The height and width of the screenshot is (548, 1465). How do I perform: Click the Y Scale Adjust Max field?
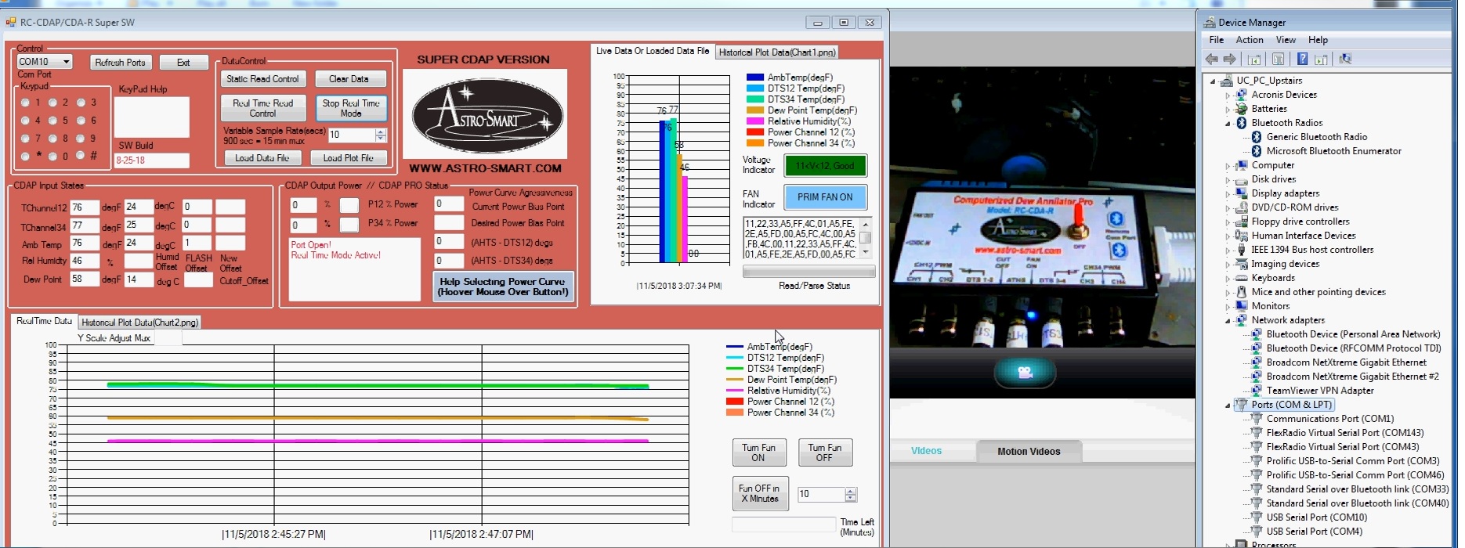coord(167,338)
